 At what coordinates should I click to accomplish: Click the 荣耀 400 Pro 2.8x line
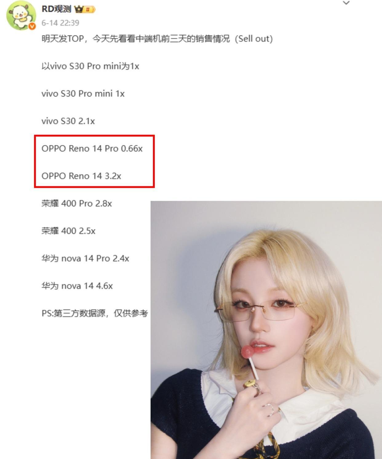77,203
